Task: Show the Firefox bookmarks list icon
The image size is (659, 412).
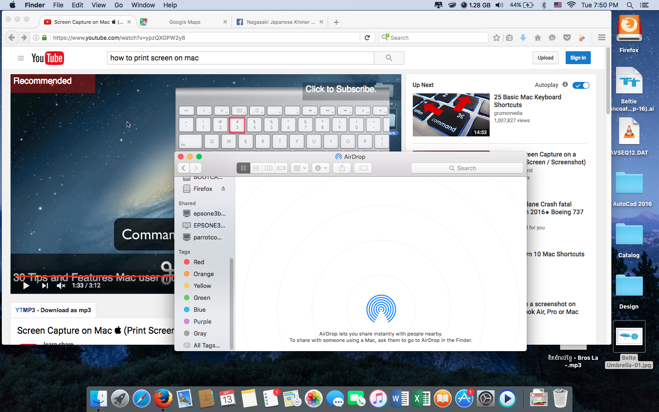Action: [509, 38]
